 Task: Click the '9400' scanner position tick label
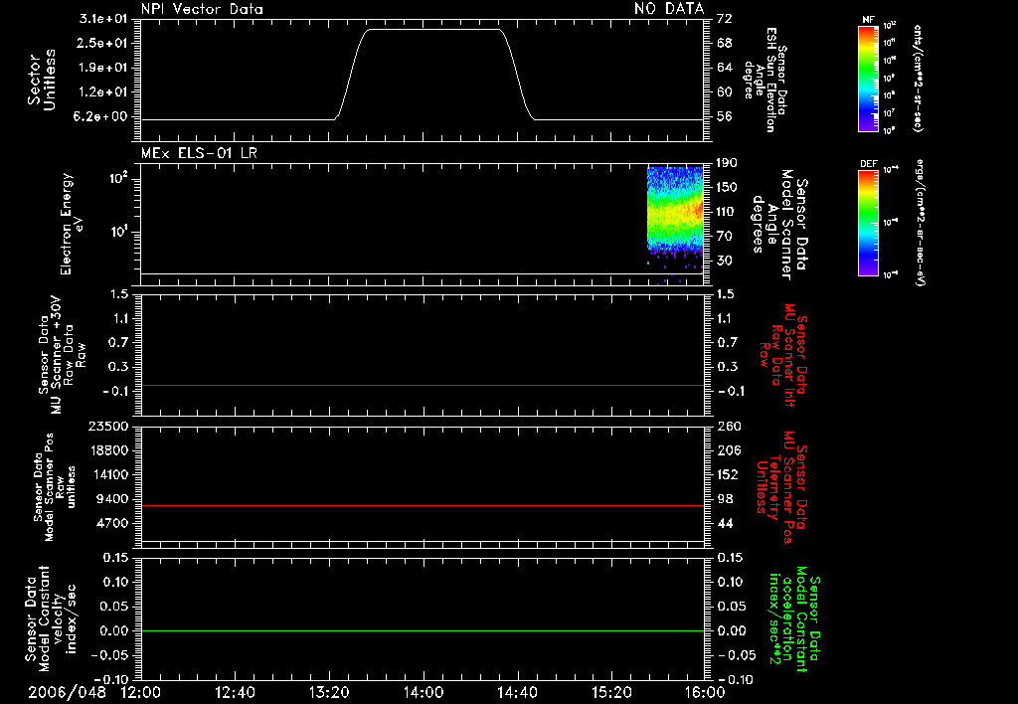[x=112, y=499]
